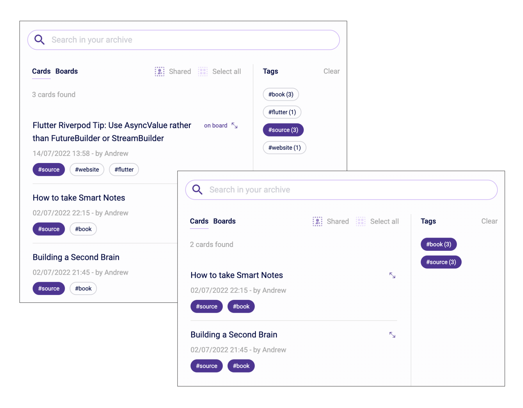
Task: Click the #website chip under the Flutter Riverpod card
Action: point(87,169)
